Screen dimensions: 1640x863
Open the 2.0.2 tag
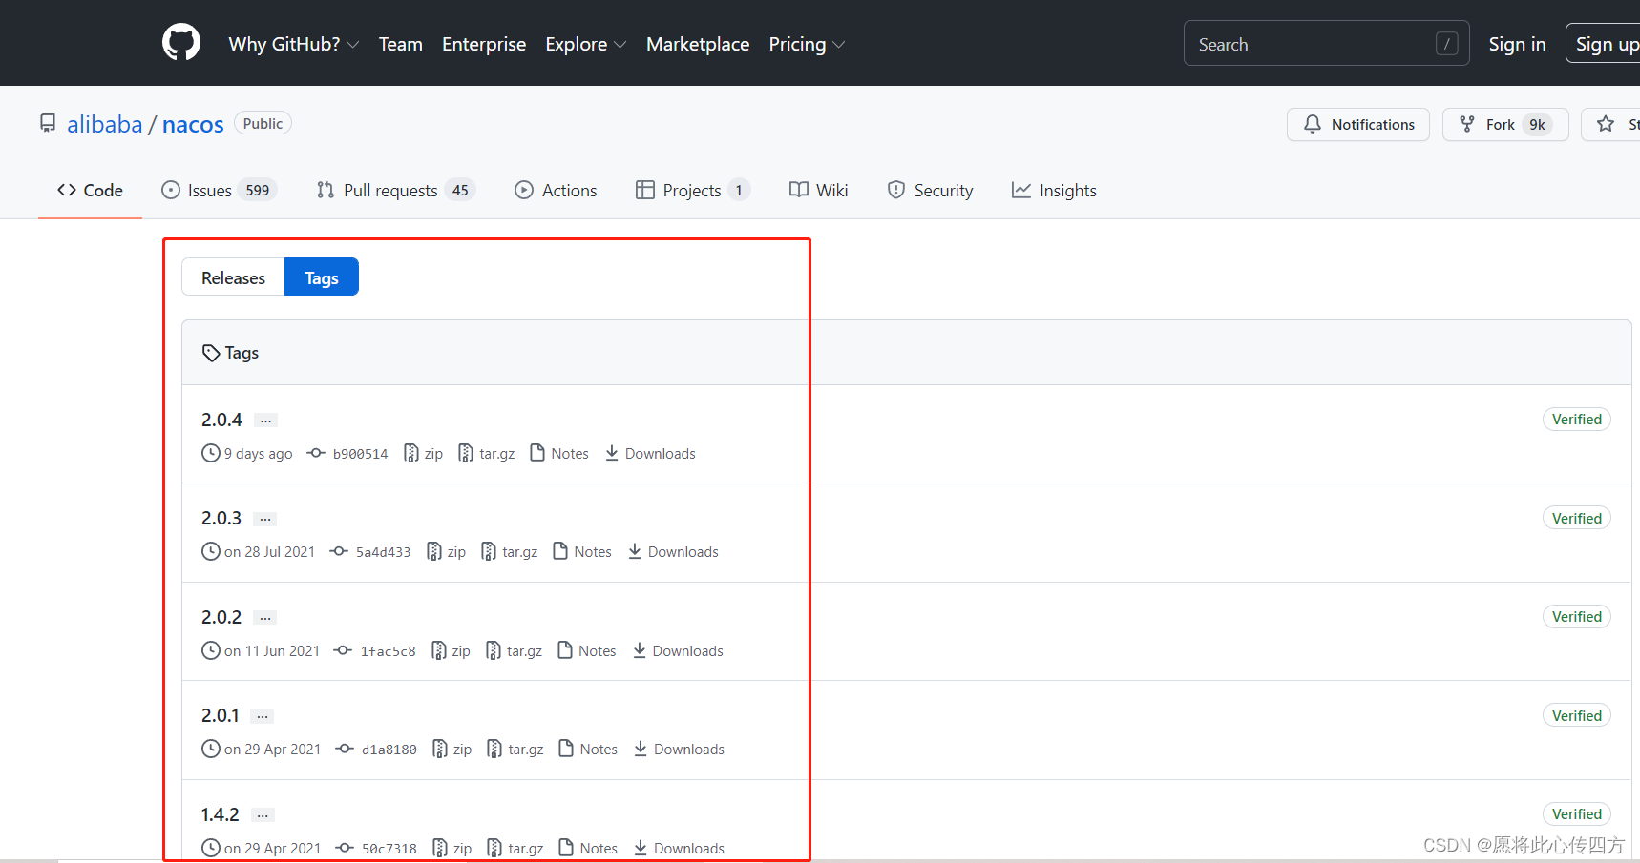pos(221,617)
